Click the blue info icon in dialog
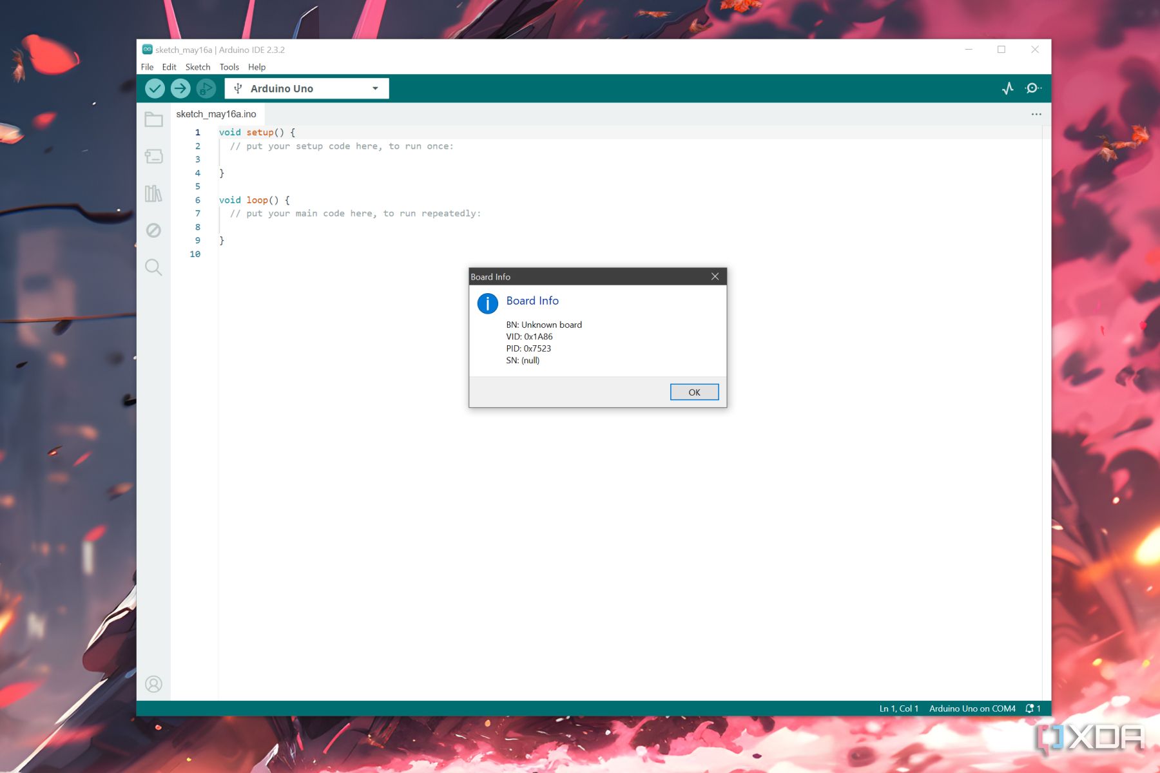Screen dimensions: 1160x773 (x=488, y=303)
